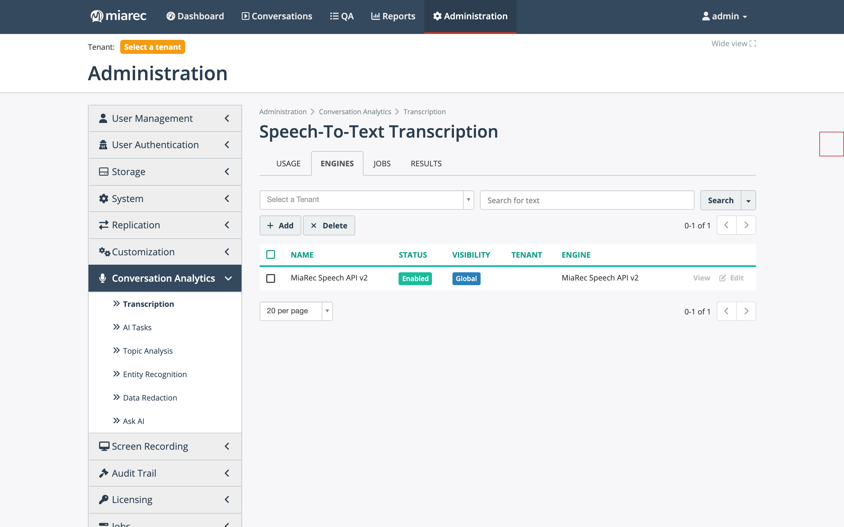Open AI Tasks under Conversation Analytics
The height and width of the screenshot is (527, 844).
137,327
